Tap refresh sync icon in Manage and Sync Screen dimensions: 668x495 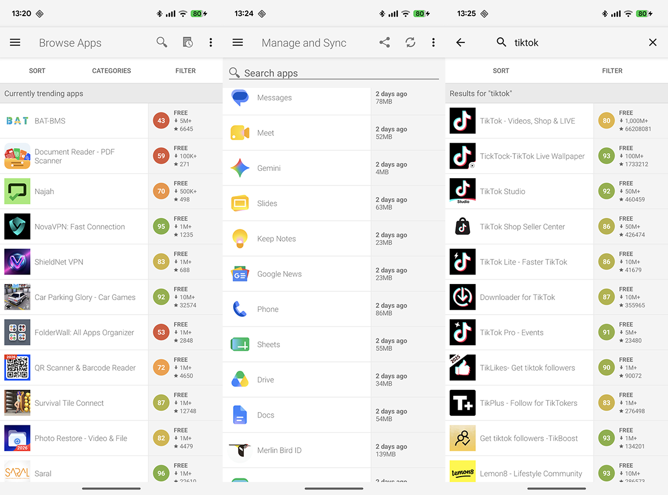click(x=410, y=42)
